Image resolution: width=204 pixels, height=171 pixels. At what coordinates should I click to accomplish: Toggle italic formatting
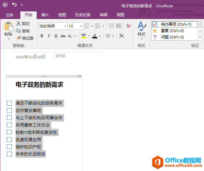coord(49,36)
